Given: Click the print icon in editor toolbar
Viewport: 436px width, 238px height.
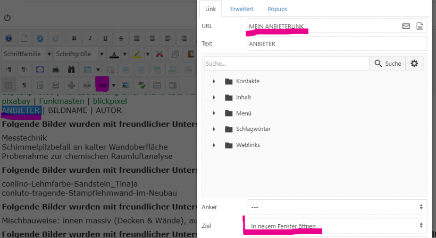Looking at the screenshot, I should (x=55, y=69).
